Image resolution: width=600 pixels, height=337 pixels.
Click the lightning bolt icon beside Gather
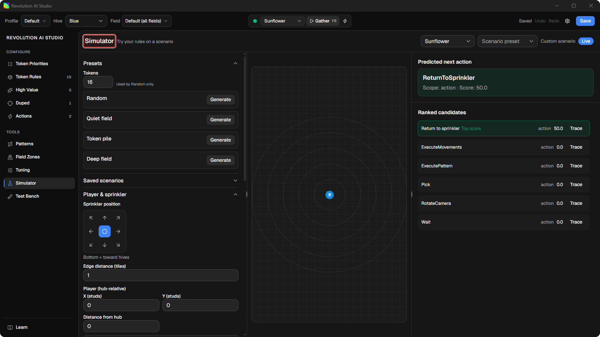pos(345,21)
